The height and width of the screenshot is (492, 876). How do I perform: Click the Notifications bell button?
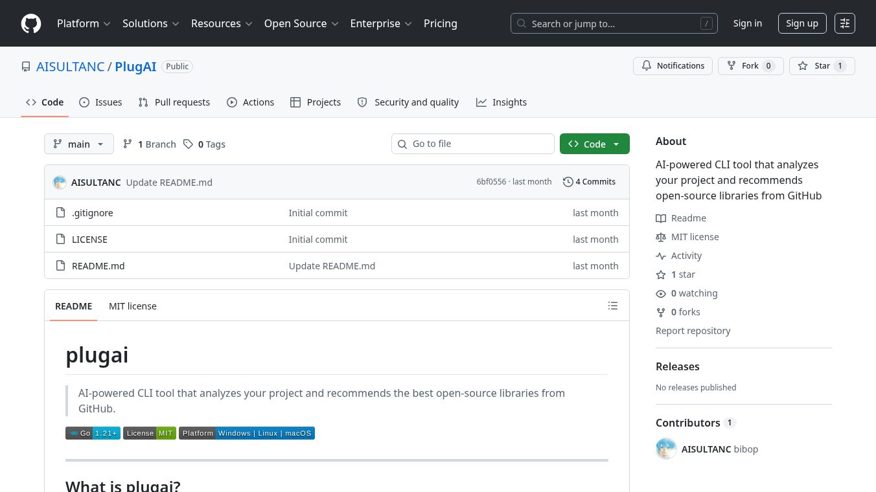pos(673,66)
